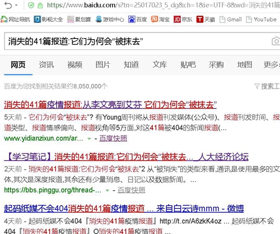Open back history dropdown arrow
Image resolution: width=280 pixels, height=234 pixels.
point(16,5)
